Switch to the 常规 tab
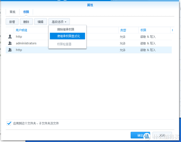The image size is (181, 142). (x=13, y=12)
